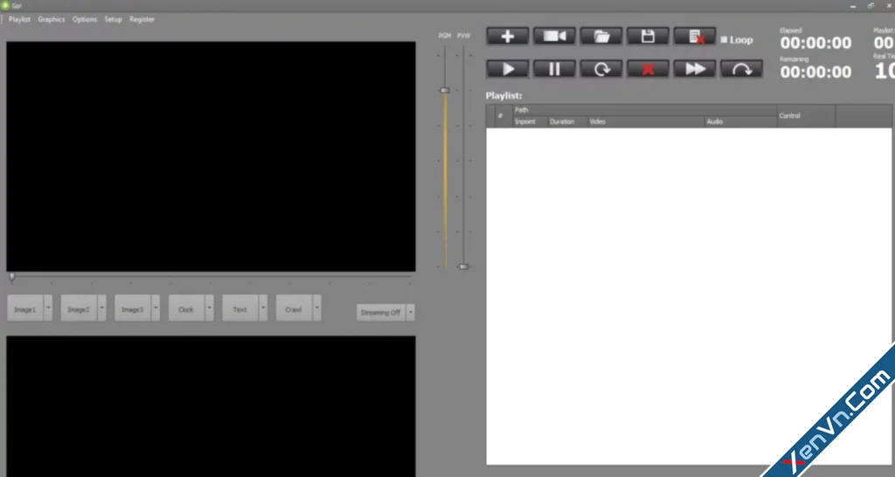Click the Inpoint column header

coord(530,121)
